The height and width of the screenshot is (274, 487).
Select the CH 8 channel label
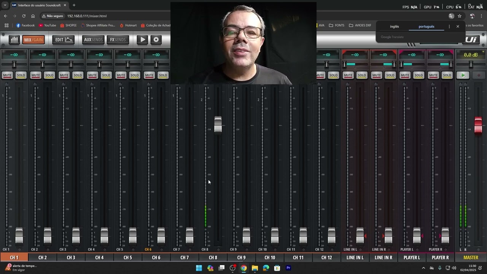[x=213, y=258]
